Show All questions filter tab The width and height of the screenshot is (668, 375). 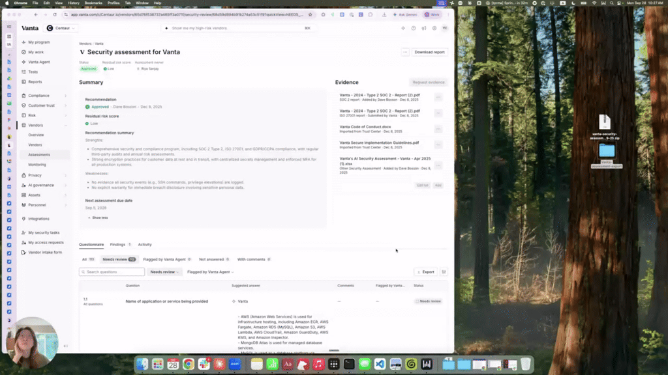88,259
